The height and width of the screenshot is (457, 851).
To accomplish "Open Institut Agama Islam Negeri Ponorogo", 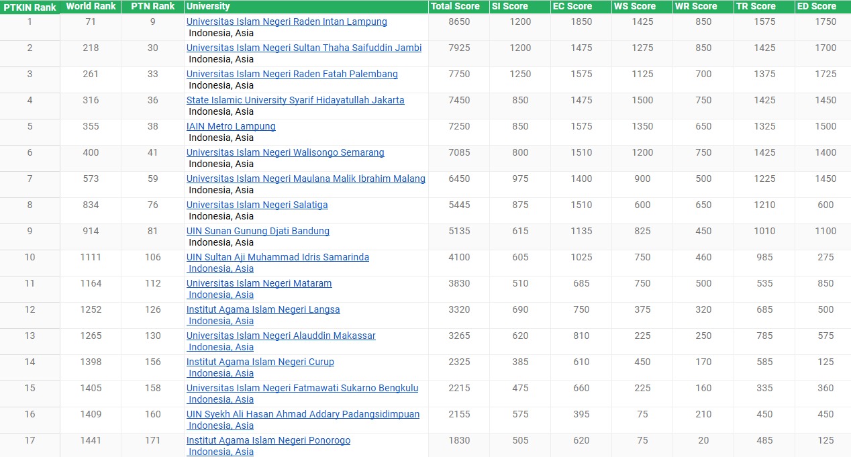I will pyautogui.click(x=268, y=440).
